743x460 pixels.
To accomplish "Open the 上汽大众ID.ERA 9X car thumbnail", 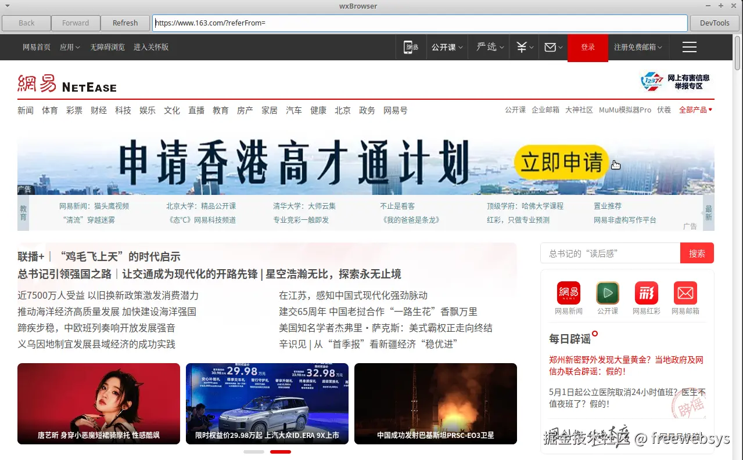I will coord(267,404).
